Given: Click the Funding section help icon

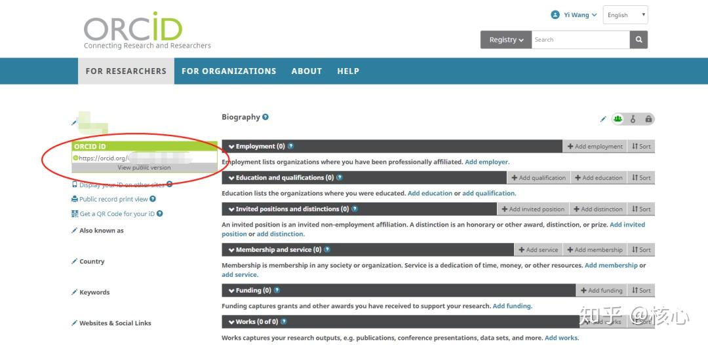Looking at the screenshot, I should [x=277, y=291].
